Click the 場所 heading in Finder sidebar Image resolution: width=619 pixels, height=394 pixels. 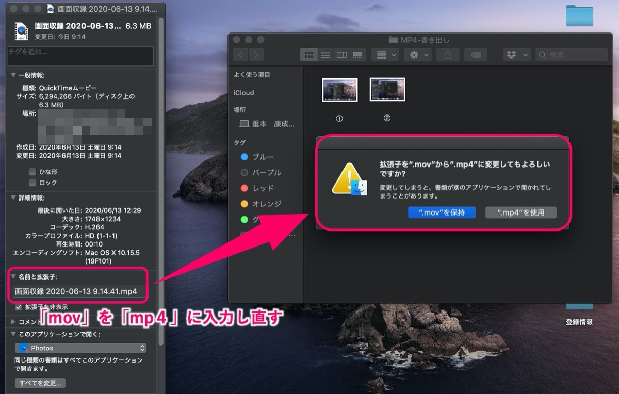(239, 110)
